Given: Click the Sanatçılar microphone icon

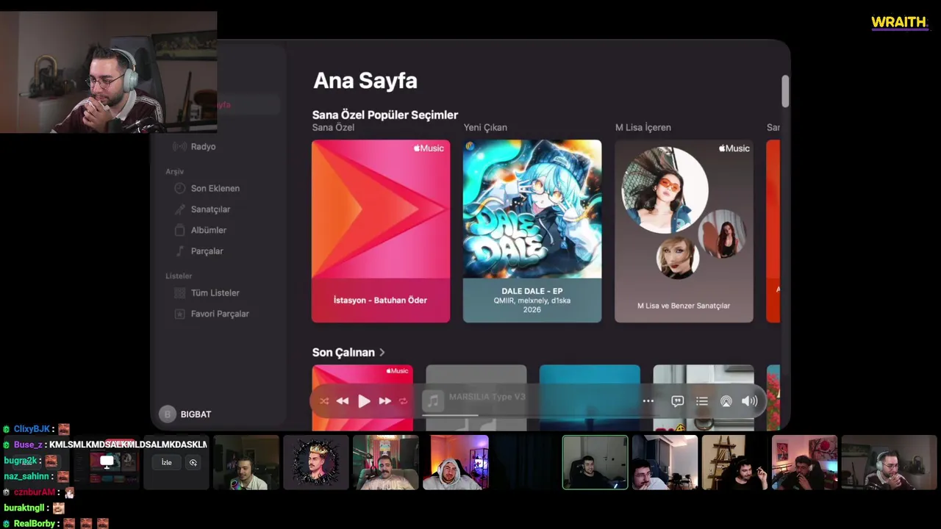Looking at the screenshot, I should tap(179, 209).
